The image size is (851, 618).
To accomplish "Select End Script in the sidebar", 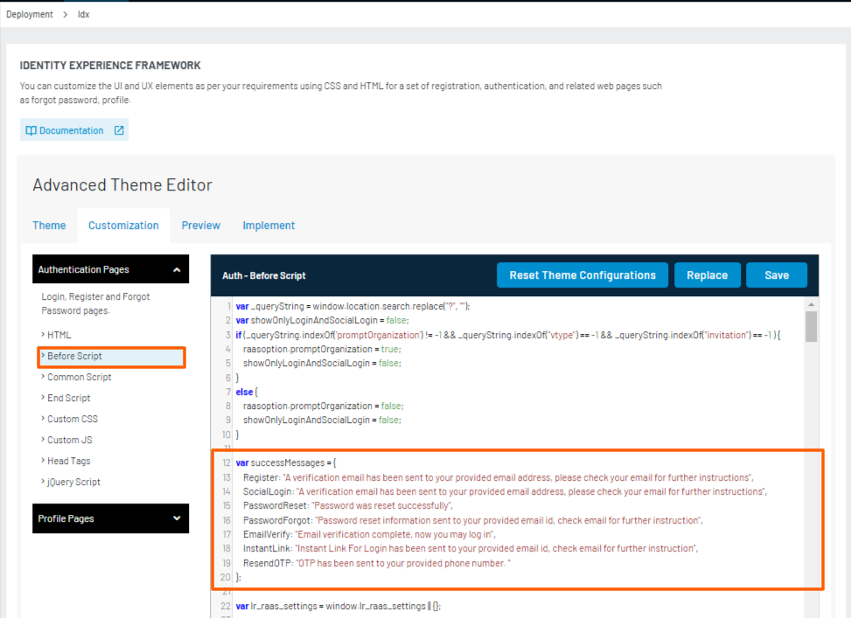I will coord(68,399).
